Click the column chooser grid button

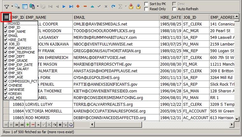(x=6, y=17)
